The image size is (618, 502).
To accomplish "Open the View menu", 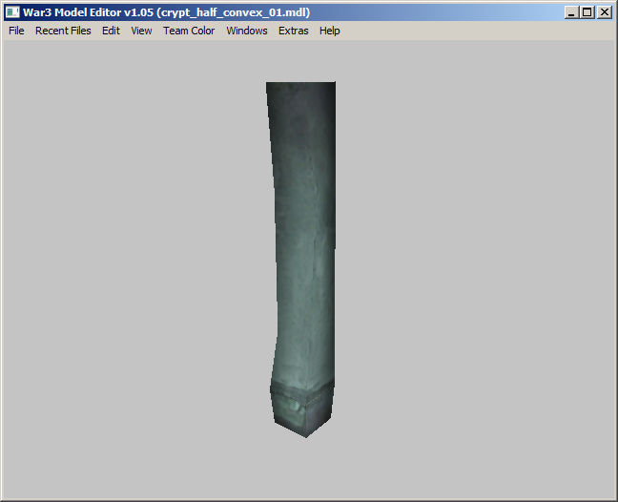I will pyautogui.click(x=141, y=31).
